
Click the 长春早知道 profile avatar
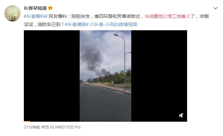coord(12,13)
